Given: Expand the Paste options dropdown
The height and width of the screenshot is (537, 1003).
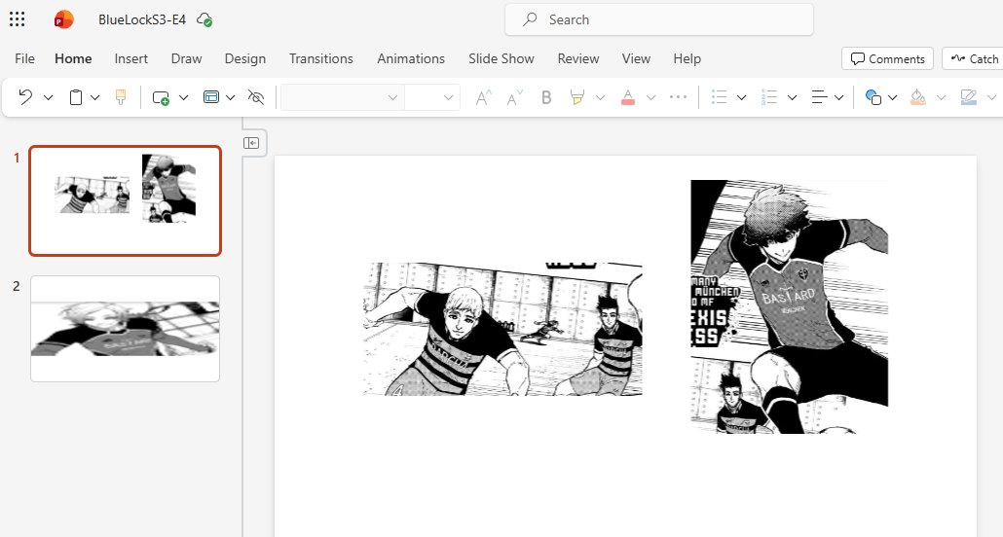Looking at the screenshot, I should (94, 97).
